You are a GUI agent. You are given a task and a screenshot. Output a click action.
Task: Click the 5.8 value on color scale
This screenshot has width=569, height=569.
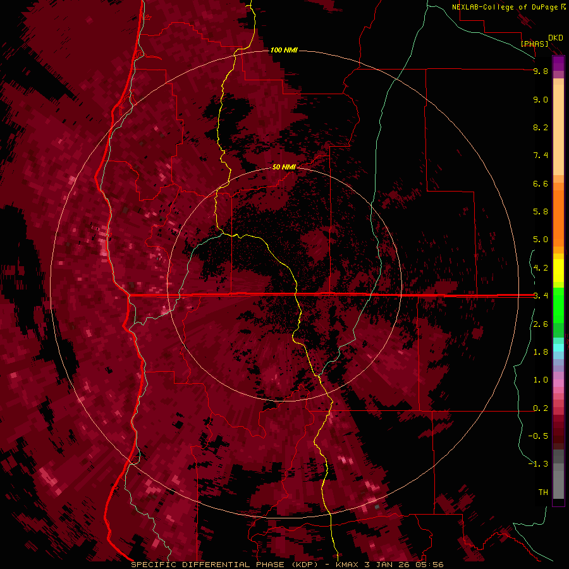541,212
